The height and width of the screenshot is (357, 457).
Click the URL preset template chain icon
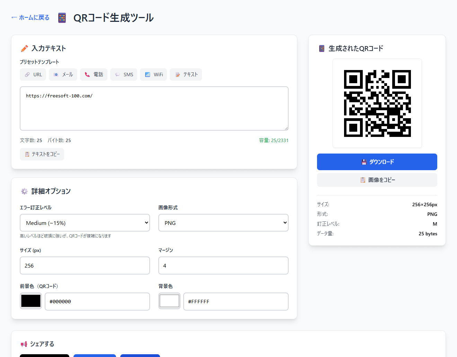(x=27, y=75)
